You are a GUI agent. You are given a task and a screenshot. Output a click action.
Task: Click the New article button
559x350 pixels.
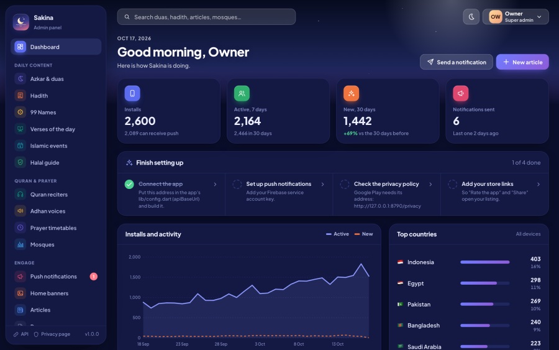tap(522, 62)
